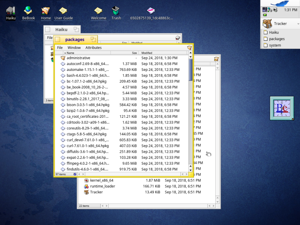Sort by Size column in packages window
Image resolution: width=300 pixels, height=225 pixels.
point(124,53)
